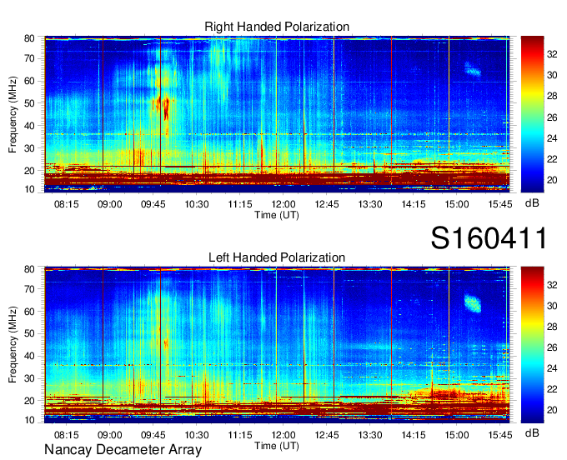Click the cyan 65 MHz patch in Right Handed plot

point(472,69)
